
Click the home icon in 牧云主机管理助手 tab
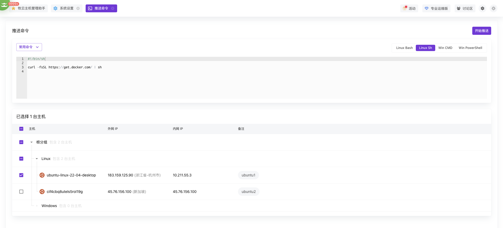13,8
